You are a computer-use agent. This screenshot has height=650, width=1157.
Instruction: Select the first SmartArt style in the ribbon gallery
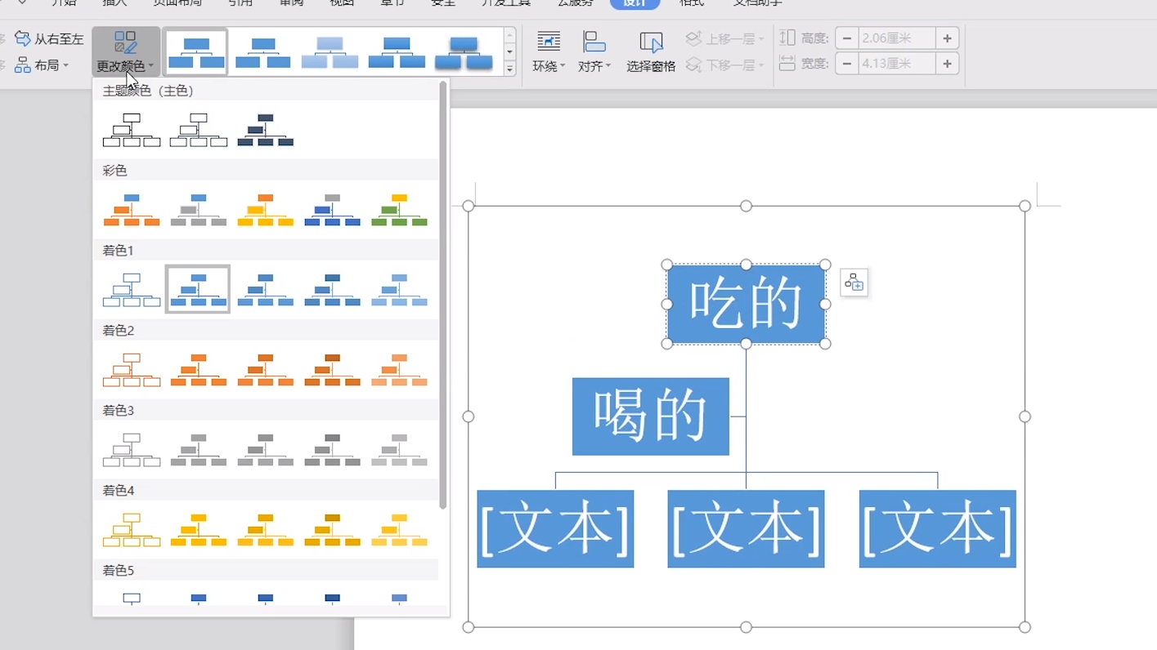(196, 52)
